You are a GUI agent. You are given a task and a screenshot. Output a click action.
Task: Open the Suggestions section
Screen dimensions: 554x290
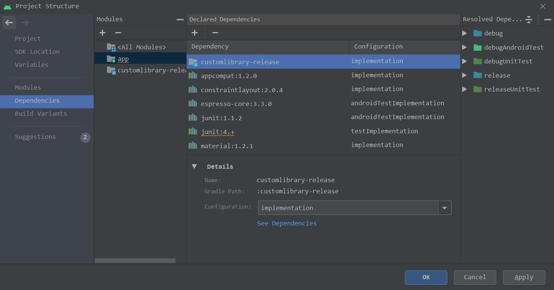pyautogui.click(x=35, y=137)
